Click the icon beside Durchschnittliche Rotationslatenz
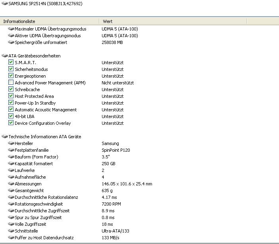This screenshot has height=244, width=279. 11,197
